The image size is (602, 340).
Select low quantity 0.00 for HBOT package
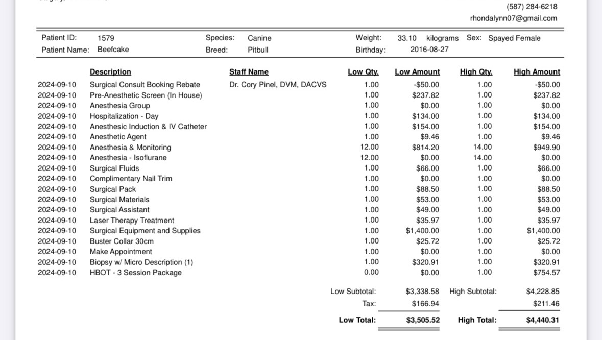coord(371,272)
